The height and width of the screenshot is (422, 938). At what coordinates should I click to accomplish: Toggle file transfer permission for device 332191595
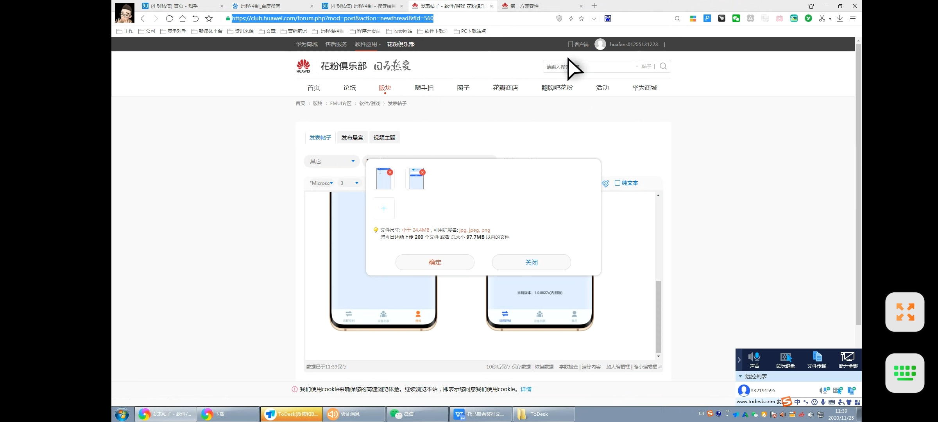(852, 390)
